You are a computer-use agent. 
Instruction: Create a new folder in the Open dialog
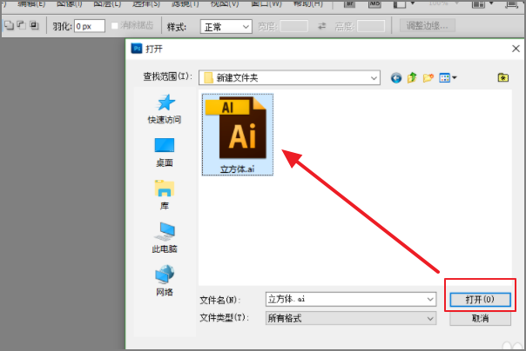tap(428, 78)
